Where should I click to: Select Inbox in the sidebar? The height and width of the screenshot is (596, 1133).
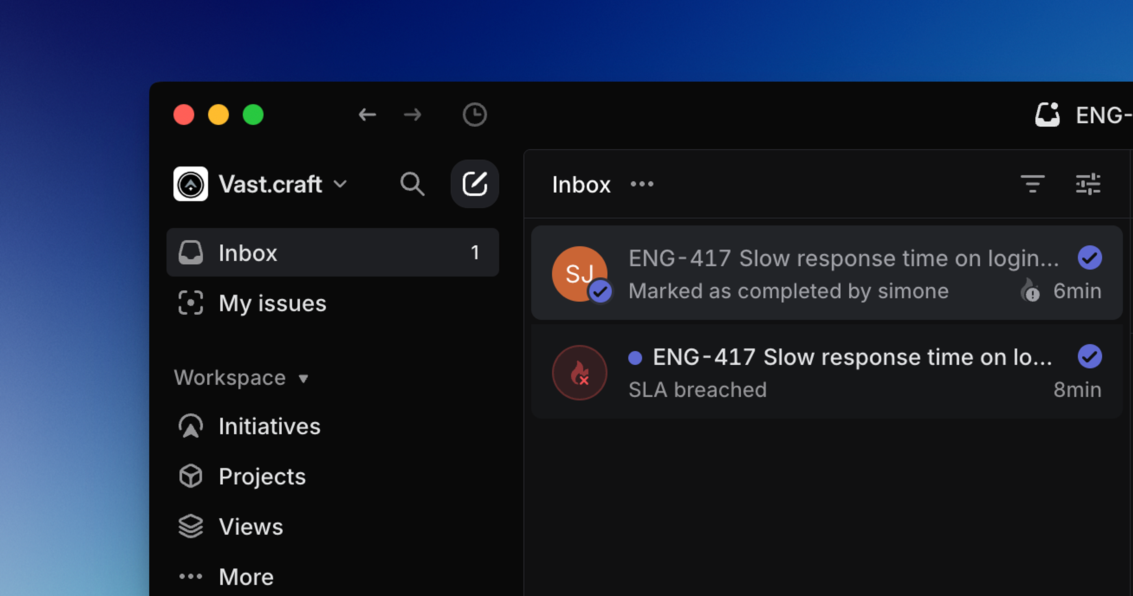(x=332, y=253)
